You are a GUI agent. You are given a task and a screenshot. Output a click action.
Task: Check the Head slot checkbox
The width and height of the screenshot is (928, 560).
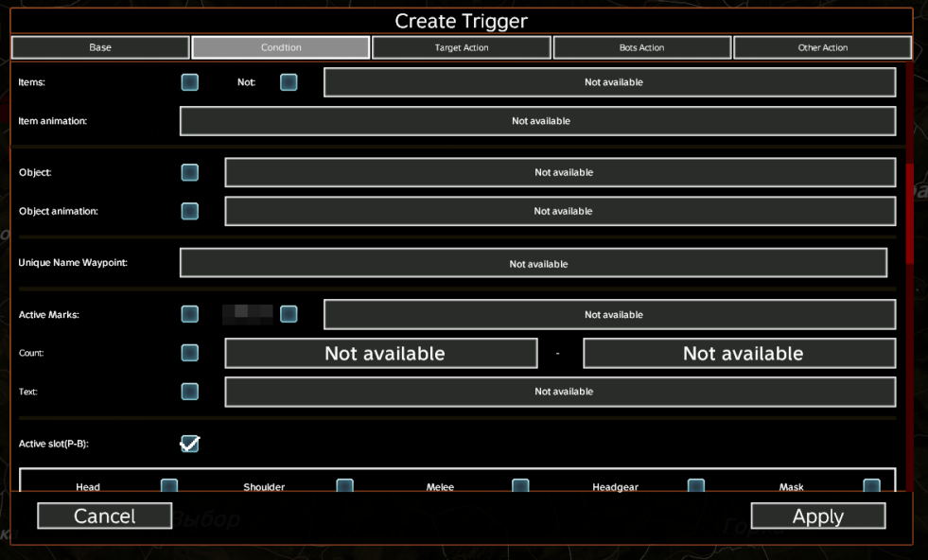[x=169, y=486]
